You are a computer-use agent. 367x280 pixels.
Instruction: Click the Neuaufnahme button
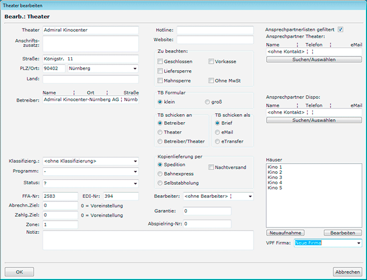[285, 233]
